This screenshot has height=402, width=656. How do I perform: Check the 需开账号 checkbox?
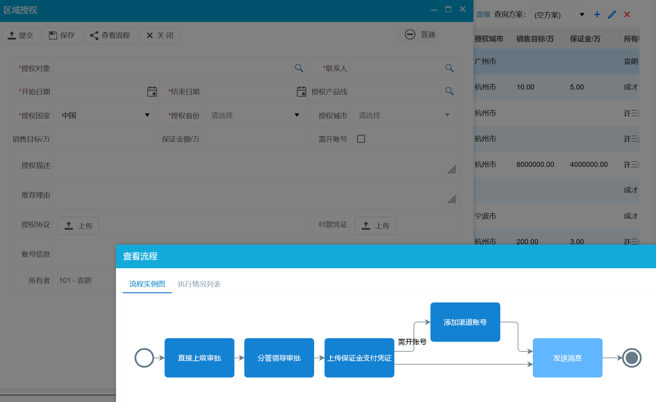click(361, 139)
